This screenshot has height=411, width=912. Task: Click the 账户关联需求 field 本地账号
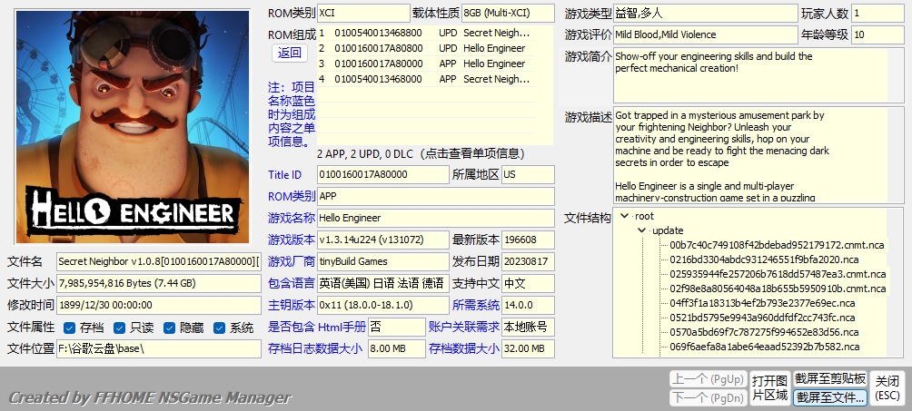[528, 328]
